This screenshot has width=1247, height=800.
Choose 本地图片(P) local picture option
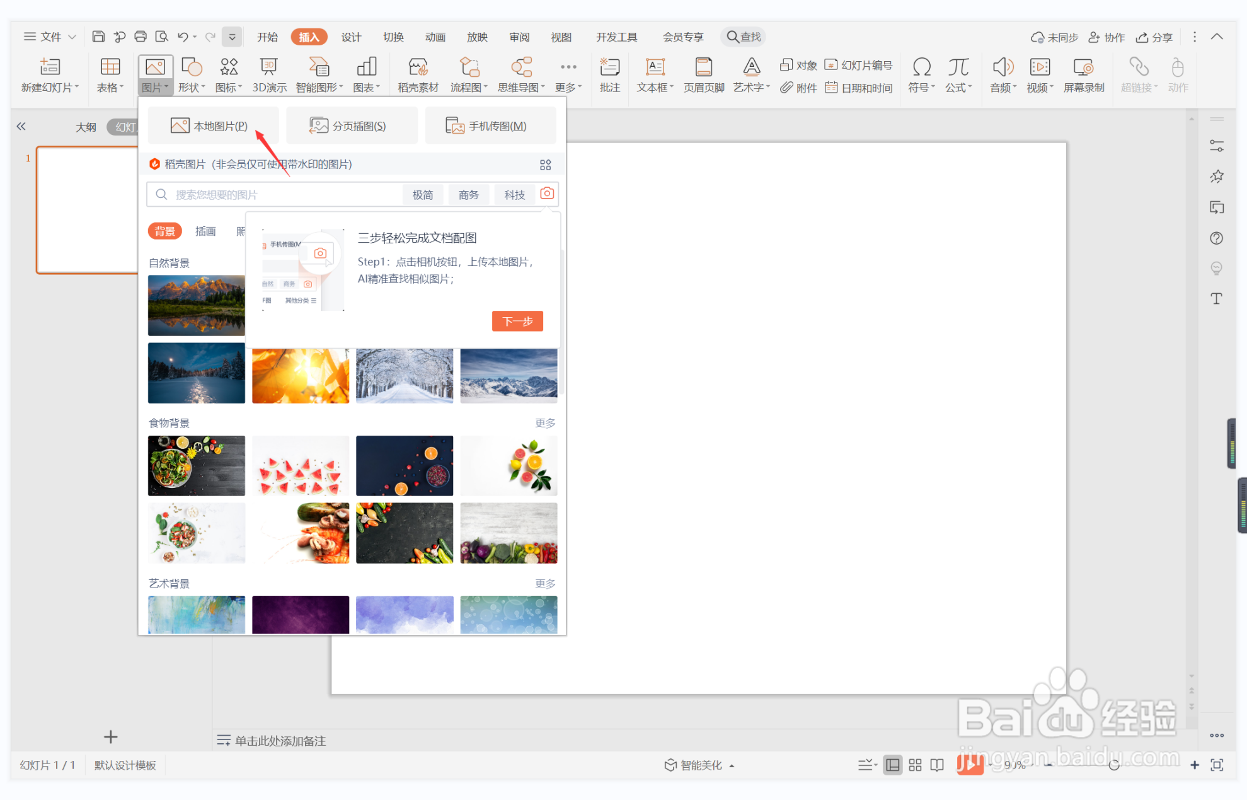[x=212, y=126]
